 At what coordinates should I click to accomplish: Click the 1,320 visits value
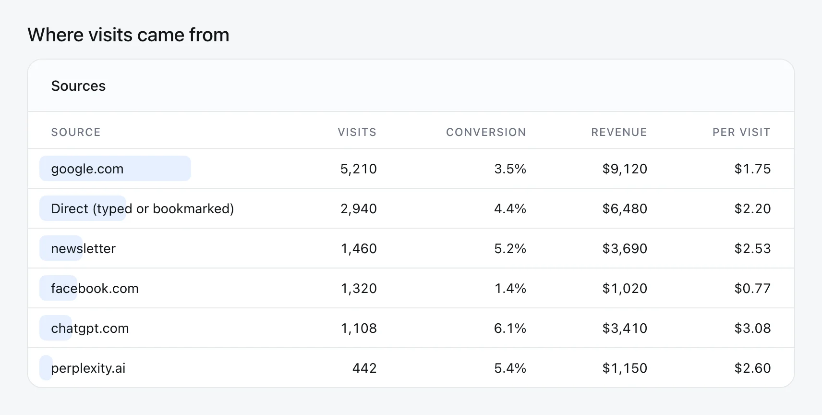(x=359, y=288)
